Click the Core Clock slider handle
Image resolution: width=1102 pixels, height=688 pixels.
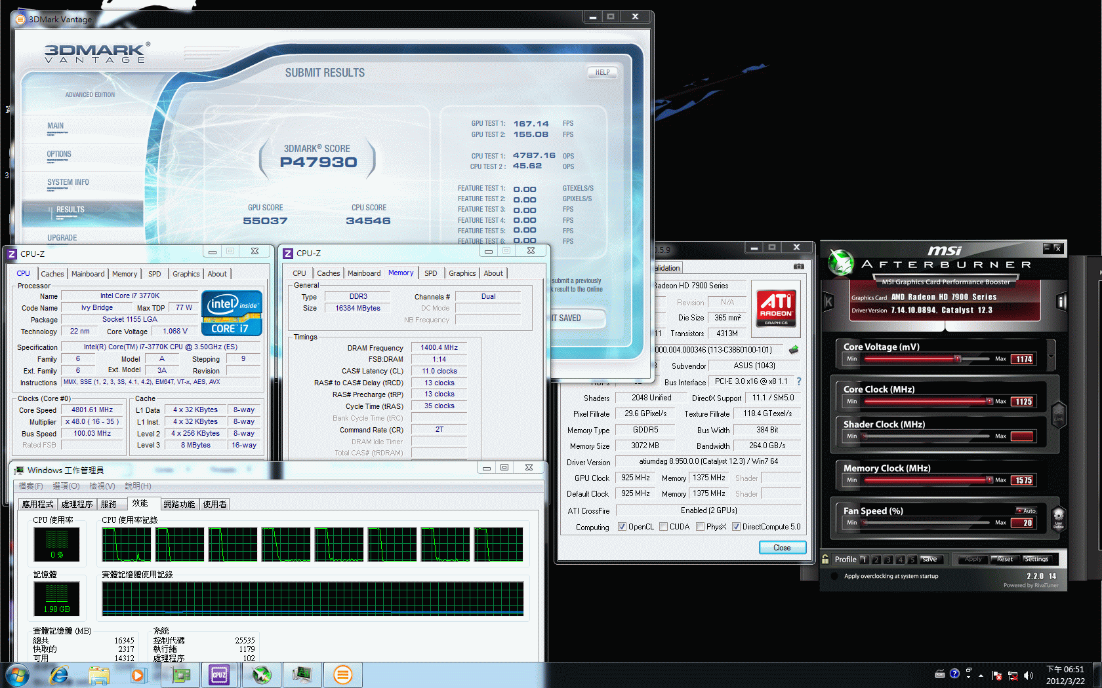pos(989,401)
